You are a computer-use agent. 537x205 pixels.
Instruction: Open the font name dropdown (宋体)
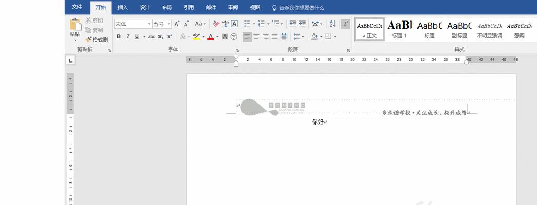point(149,24)
